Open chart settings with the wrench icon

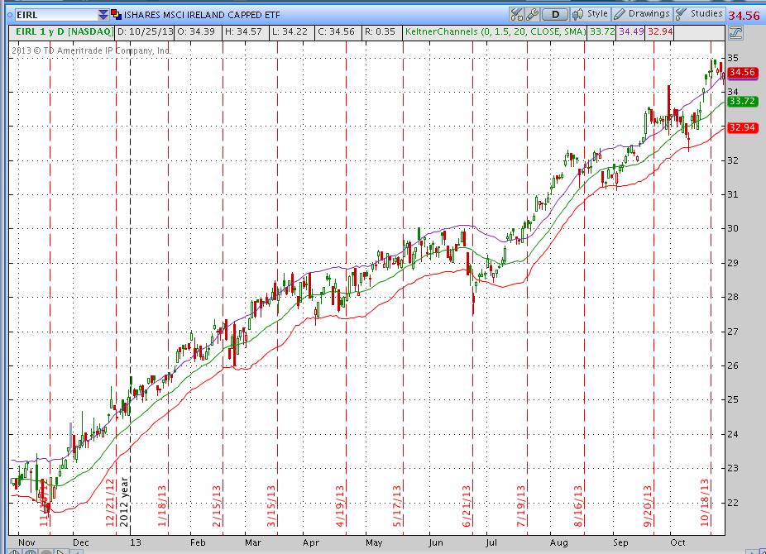coord(532,14)
